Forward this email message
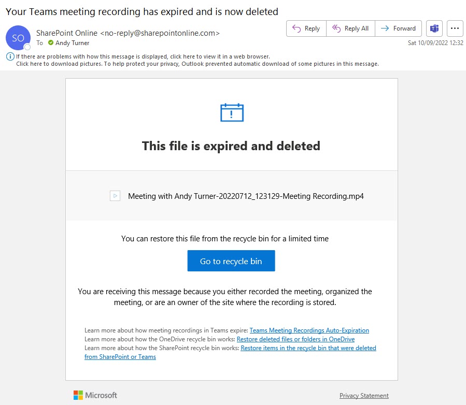The width and height of the screenshot is (466, 405). (x=398, y=28)
